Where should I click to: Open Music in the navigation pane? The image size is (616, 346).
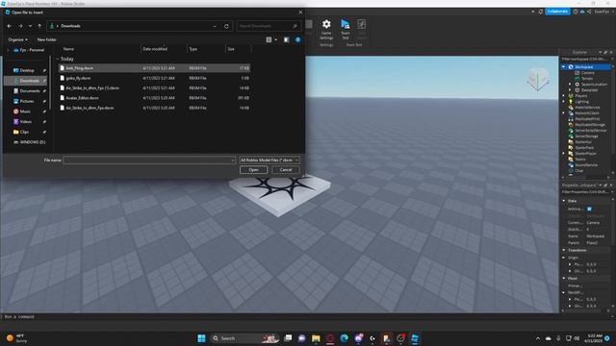[25, 111]
